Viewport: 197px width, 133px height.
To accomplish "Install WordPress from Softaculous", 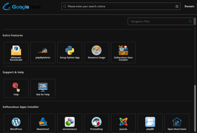I will click(16, 123).
